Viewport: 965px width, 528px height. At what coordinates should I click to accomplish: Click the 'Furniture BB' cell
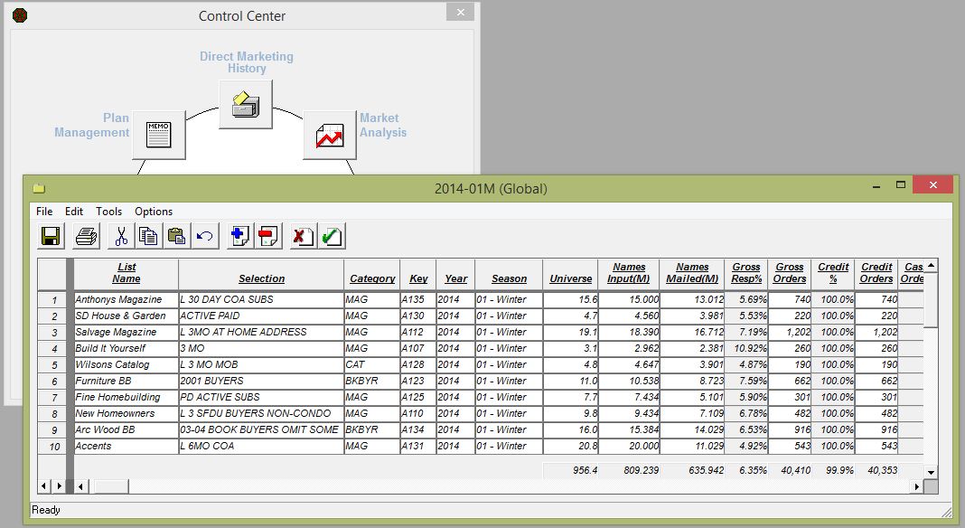tap(126, 382)
